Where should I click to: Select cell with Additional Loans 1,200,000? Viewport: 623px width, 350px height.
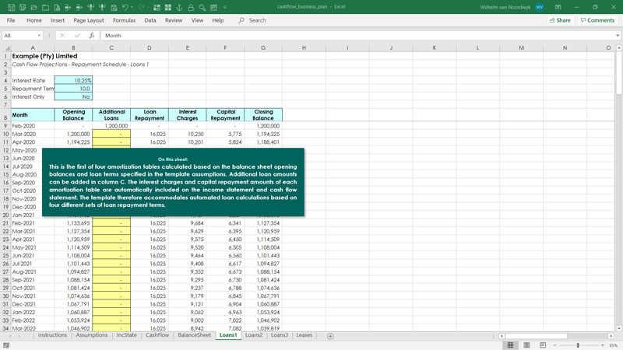111,126
